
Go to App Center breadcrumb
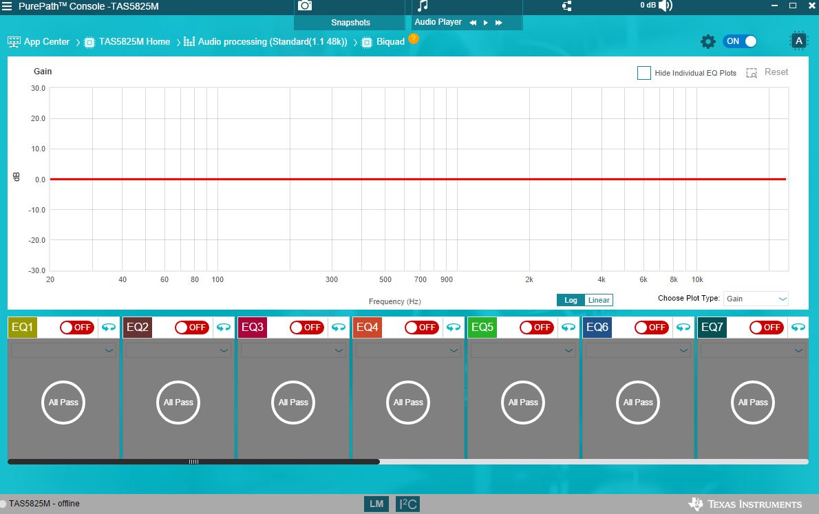point(47,42)
